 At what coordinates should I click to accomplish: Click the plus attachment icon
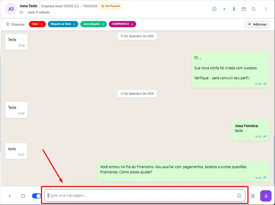click(x=10, y=196)
